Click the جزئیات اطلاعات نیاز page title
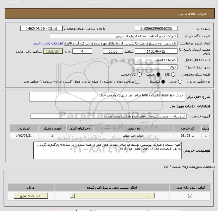 [x=193, y=14]
